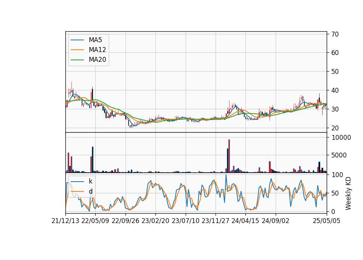Viewport: 363px width, 260px height.
Task: Click the d legend label
Action: (90, 191)
